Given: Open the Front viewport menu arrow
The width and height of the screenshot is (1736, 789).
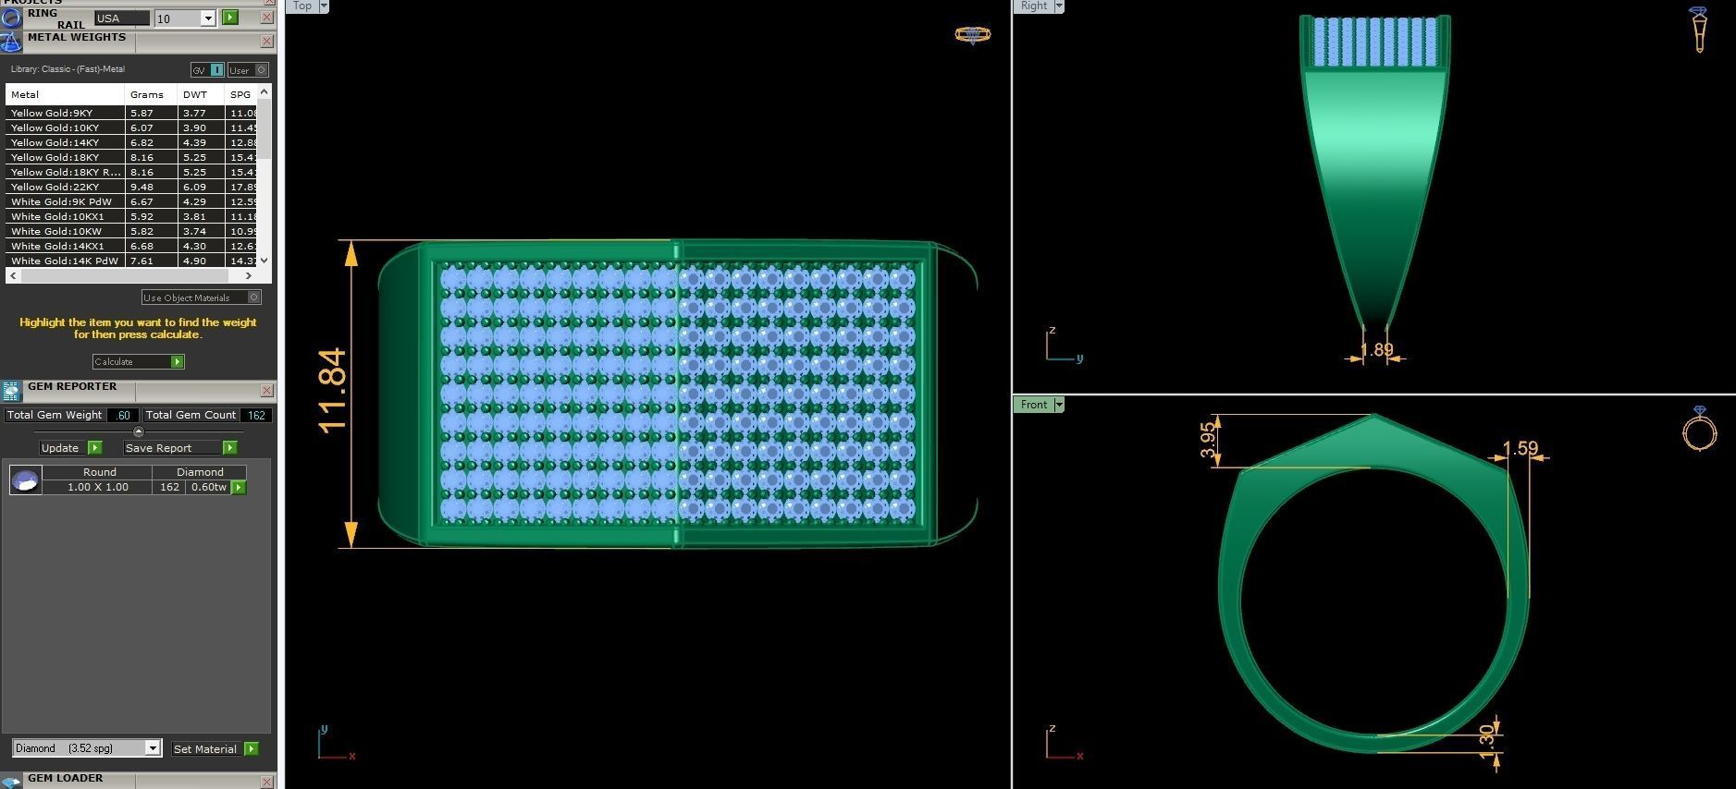Looking at the screenshot, I should point(1059,405).
